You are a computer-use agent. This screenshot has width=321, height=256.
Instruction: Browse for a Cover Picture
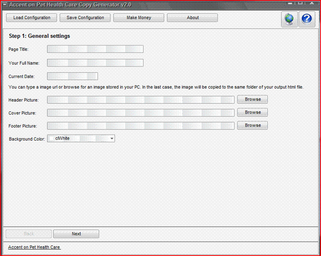click(x=252, y=113)
